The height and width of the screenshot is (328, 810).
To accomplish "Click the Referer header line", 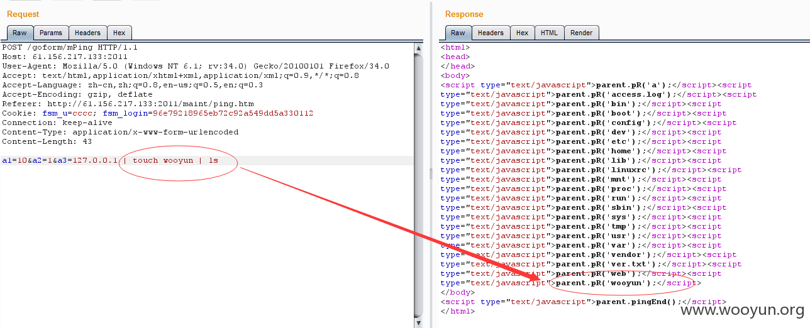I will pyautogui.click(x=128, y=104).
